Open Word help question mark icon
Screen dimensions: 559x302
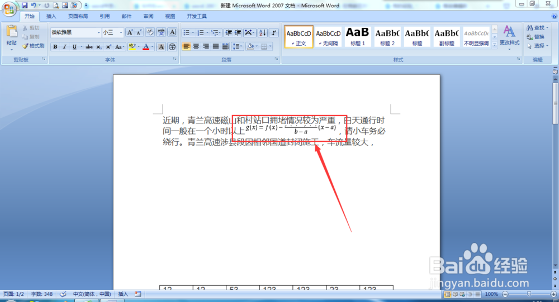555,16
